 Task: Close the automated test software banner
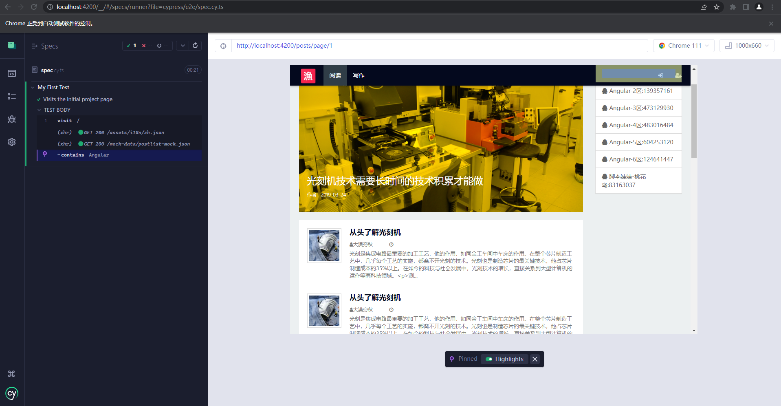(x=771, y=24)
